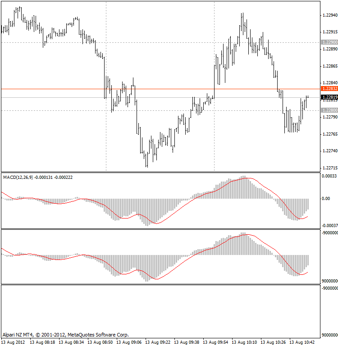Select the 1.22865 price axis value
338x346 pixels.
(330, 66)
